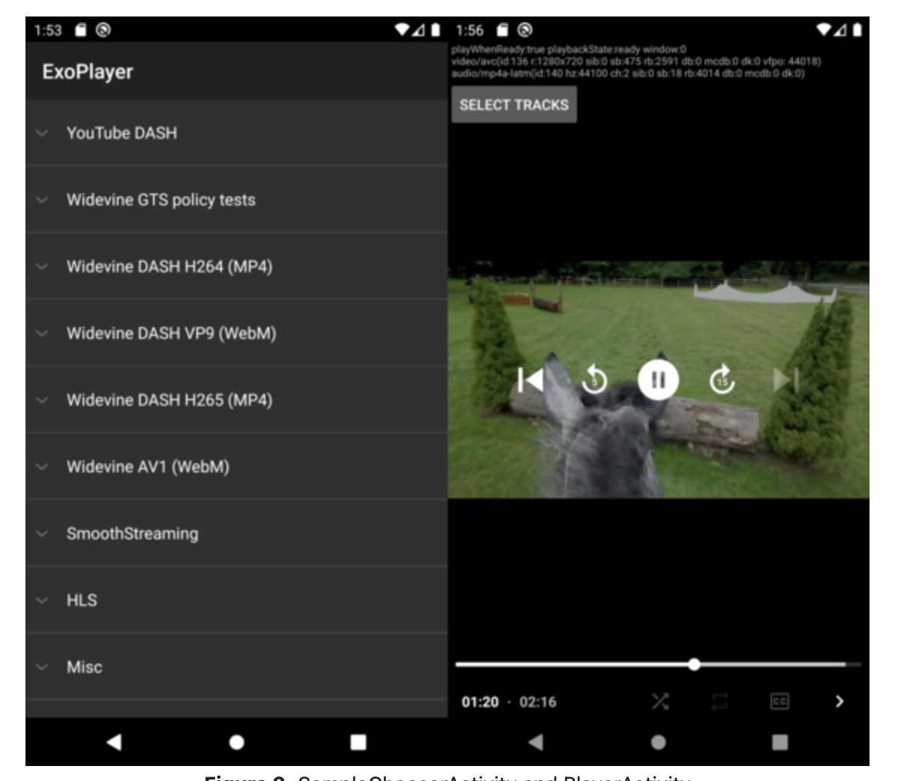The height and width of the screenshot is (781, 898).
Task: Tap Android recents button in ExoPlayer list screen
Action: click(358, 742)
